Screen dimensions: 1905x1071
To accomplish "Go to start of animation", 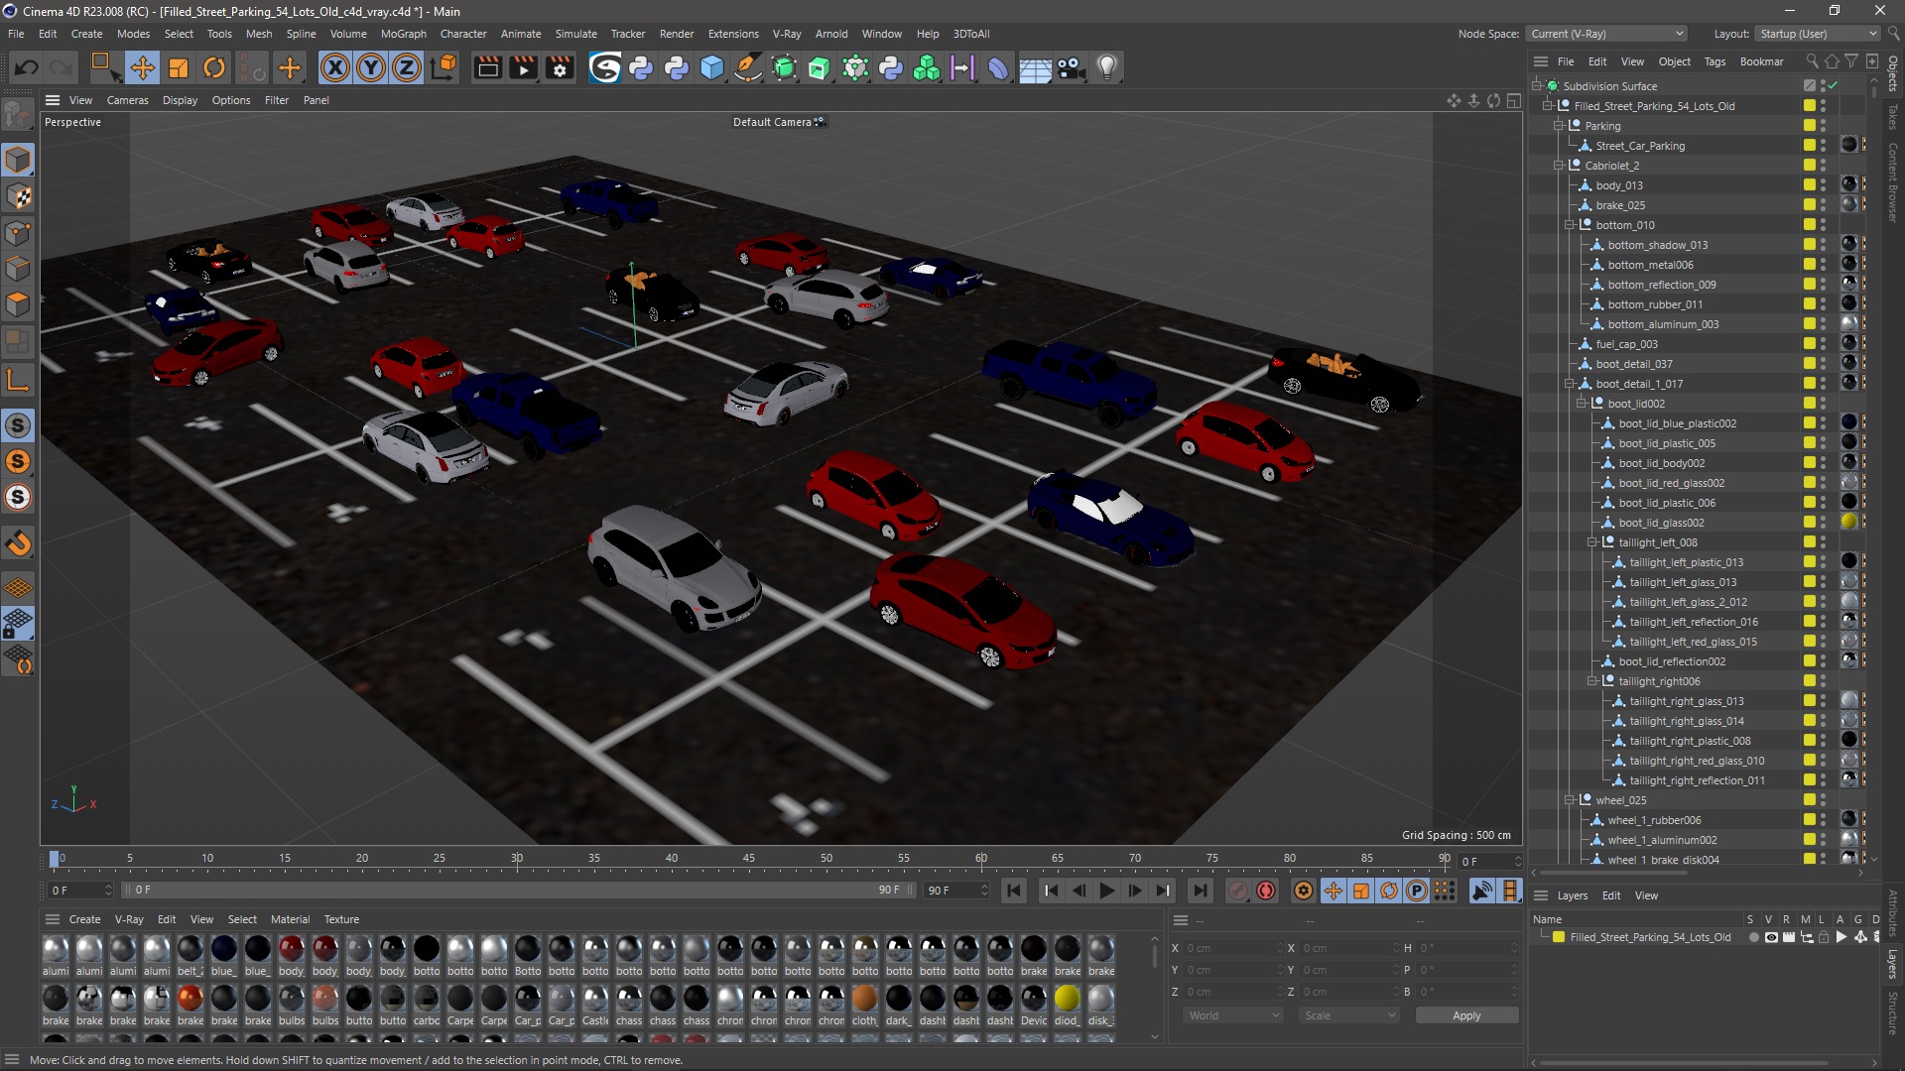I will coord(1014,891).
